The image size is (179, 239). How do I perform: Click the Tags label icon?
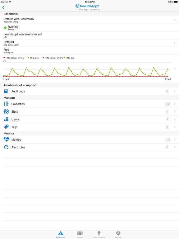(6, 127)
